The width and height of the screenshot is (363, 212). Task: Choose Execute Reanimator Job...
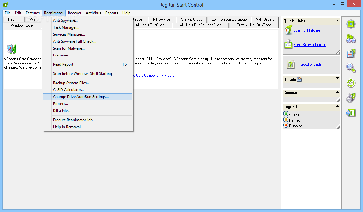(88, 120)
